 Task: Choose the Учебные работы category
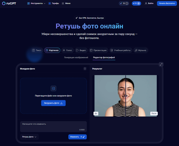(x=120, y=50)
